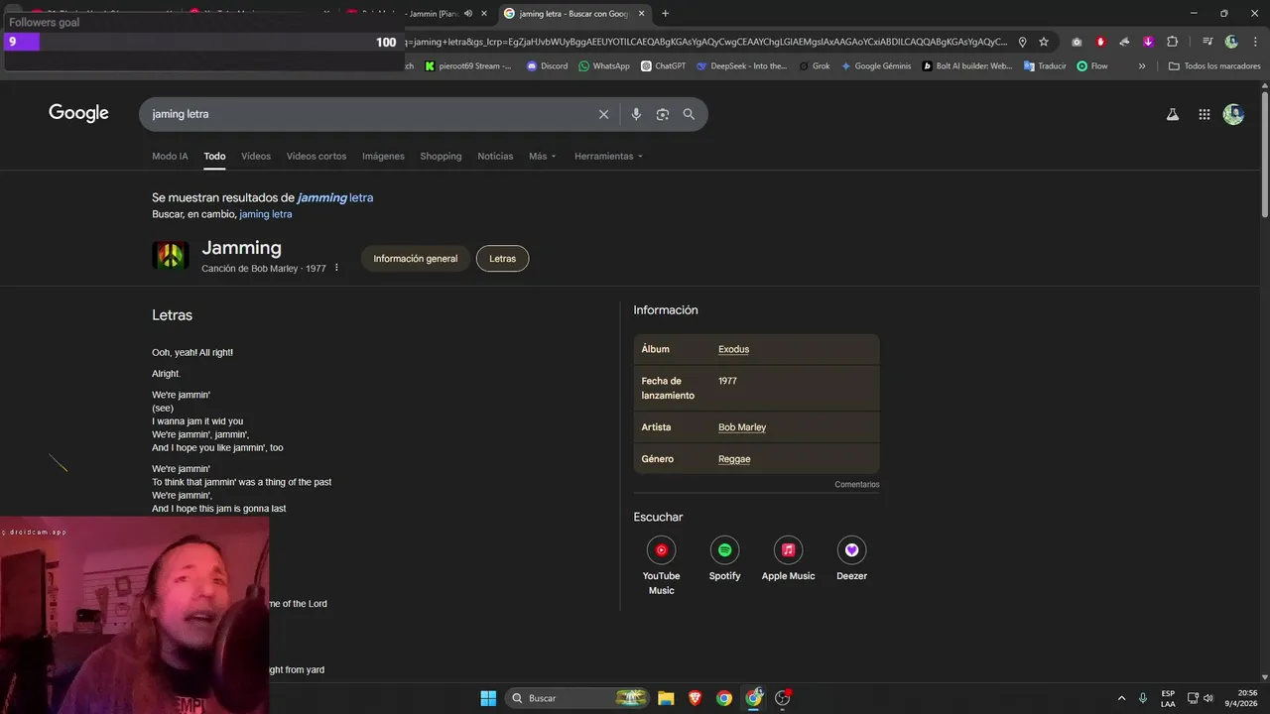
Task: Click the Google search input field
Action: coord(367,114)
